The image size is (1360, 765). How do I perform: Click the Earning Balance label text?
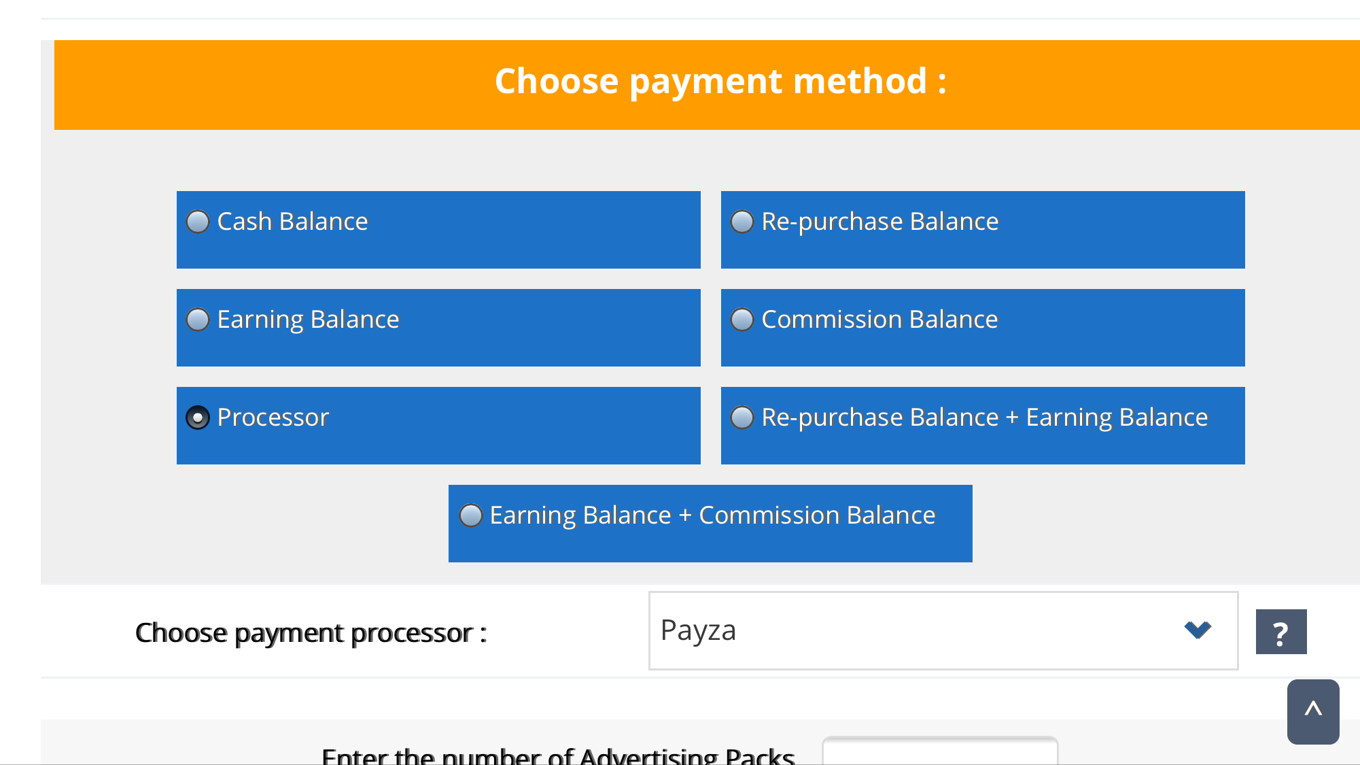[x=308, y=320]
